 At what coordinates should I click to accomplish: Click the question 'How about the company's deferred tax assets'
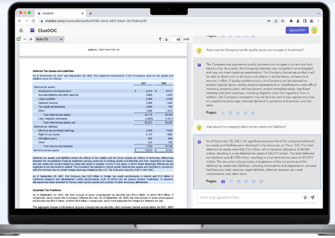246,127
